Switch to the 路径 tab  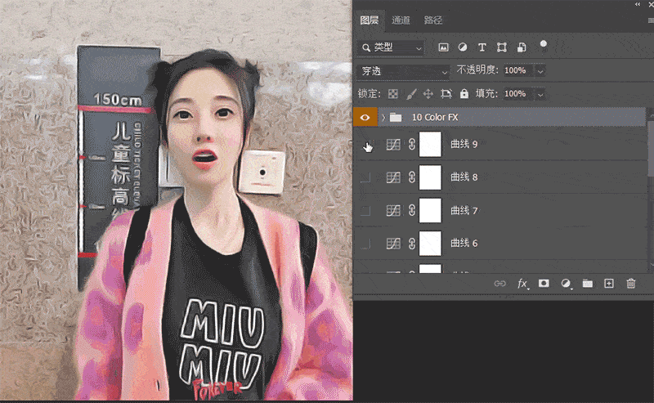433,20
